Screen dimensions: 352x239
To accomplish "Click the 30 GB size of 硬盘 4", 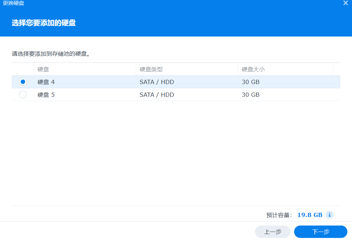I will point(250,82).
